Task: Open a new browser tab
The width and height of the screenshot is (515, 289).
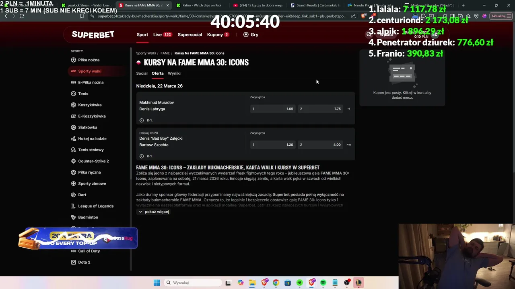Action: (463, 5)
